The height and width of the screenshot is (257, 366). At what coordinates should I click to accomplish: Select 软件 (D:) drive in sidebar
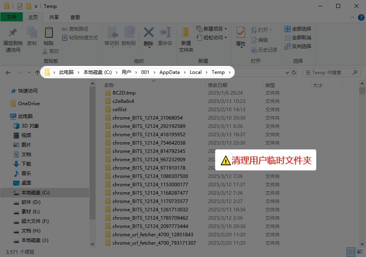tap(31, 202)
